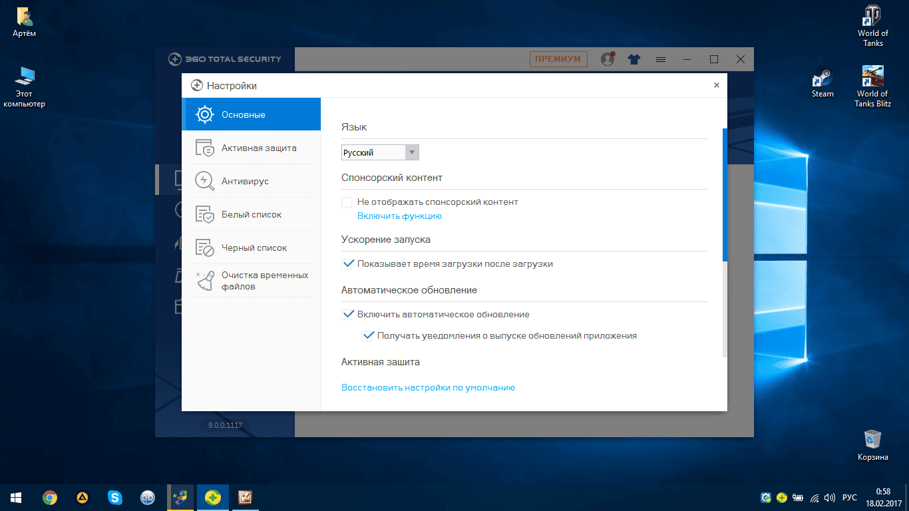
Task: Switch to Активная защита settings tab
Action: (x=252, y=148)
